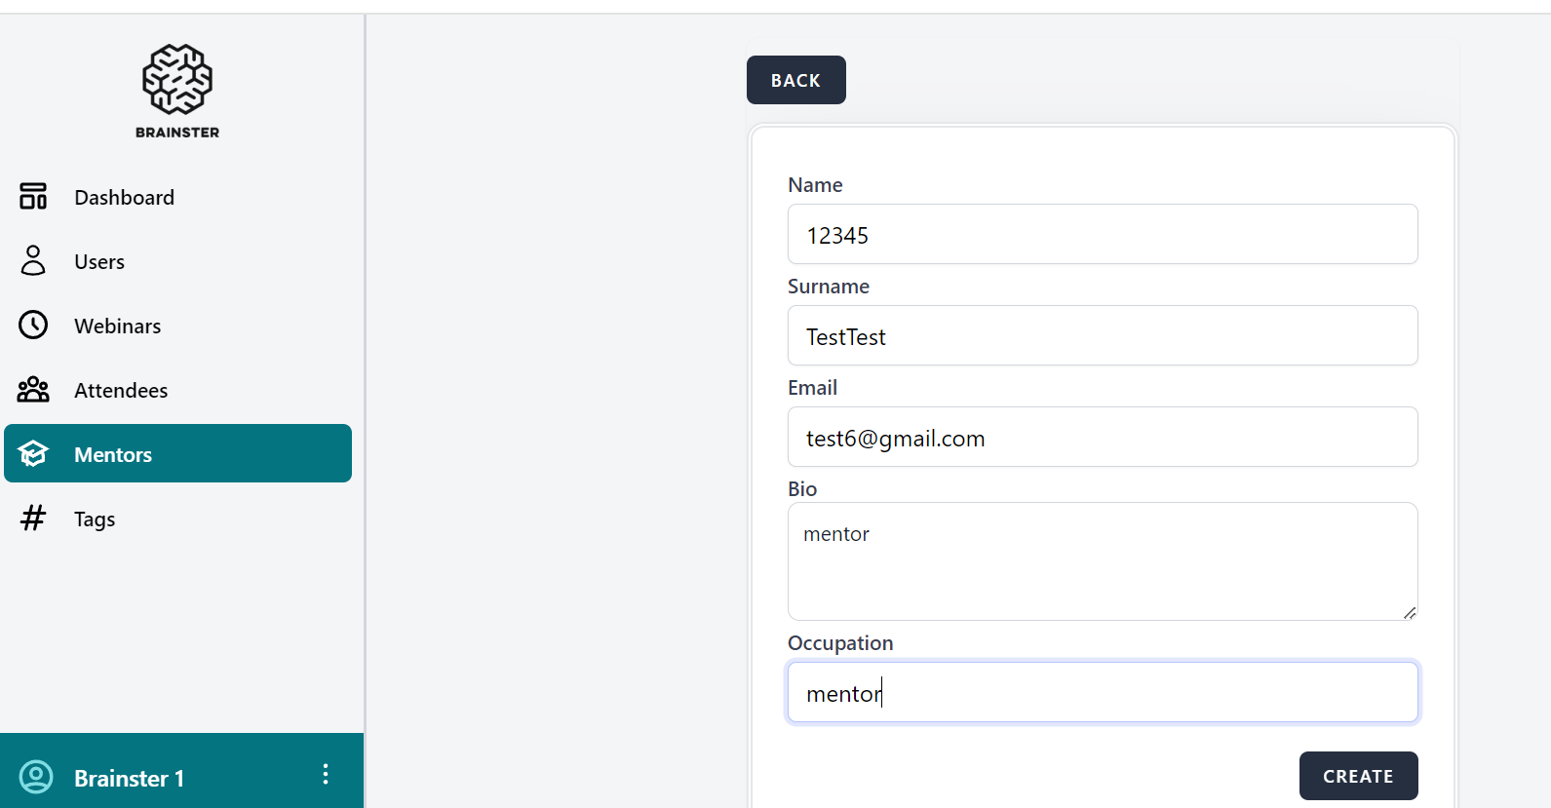1551x808 pixels.
Task: Click the Webinars clock icon
Action: pos(33,326)
